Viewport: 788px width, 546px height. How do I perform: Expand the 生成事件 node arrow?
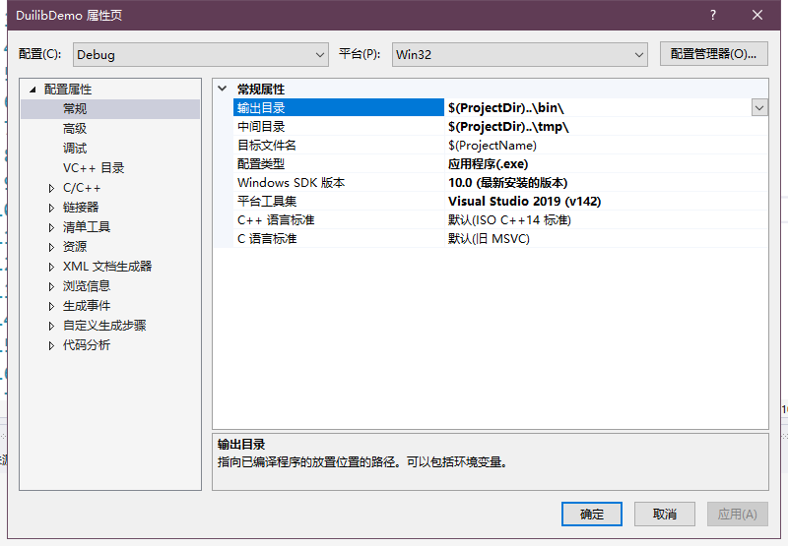52,306
